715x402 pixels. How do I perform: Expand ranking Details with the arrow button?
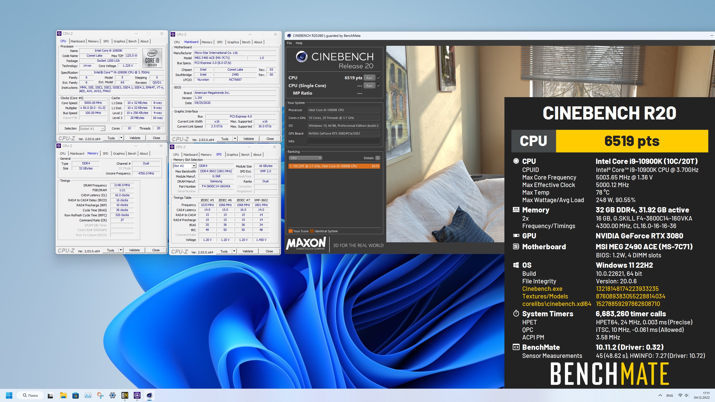378,158
